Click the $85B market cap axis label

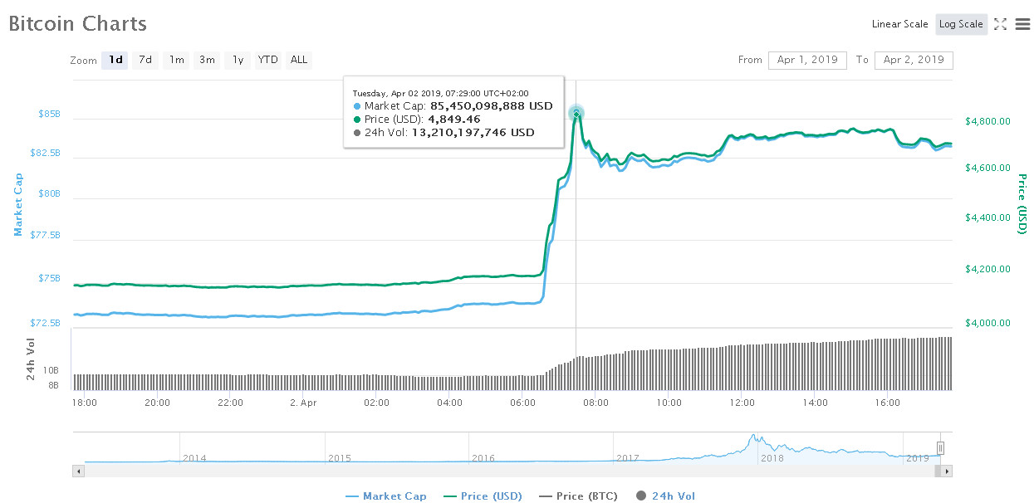point(49,114)
